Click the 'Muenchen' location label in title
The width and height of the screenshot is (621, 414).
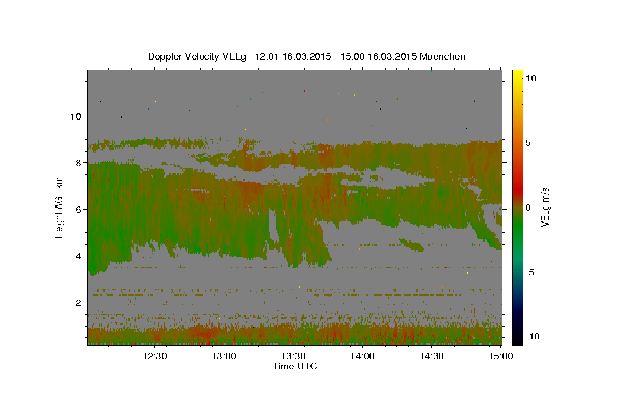442,56
